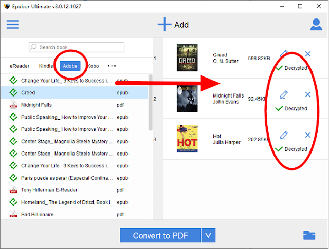Click PDF icon beside Bad Billionaire
The image size is (329, 249).
tap(13, 214)
